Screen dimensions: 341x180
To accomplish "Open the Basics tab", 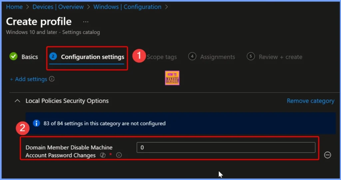I will pos(30,57).
